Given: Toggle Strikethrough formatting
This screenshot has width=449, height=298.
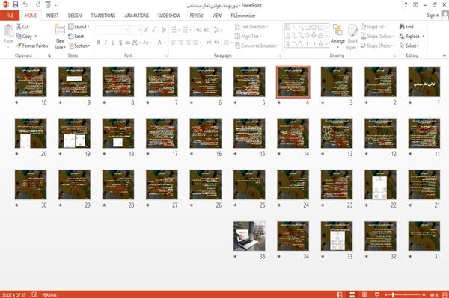Looking at the screenshot, I should click(x=128, y=43).
